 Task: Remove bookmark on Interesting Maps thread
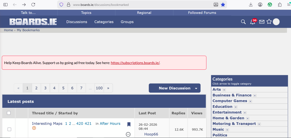[x=129, y=124]
